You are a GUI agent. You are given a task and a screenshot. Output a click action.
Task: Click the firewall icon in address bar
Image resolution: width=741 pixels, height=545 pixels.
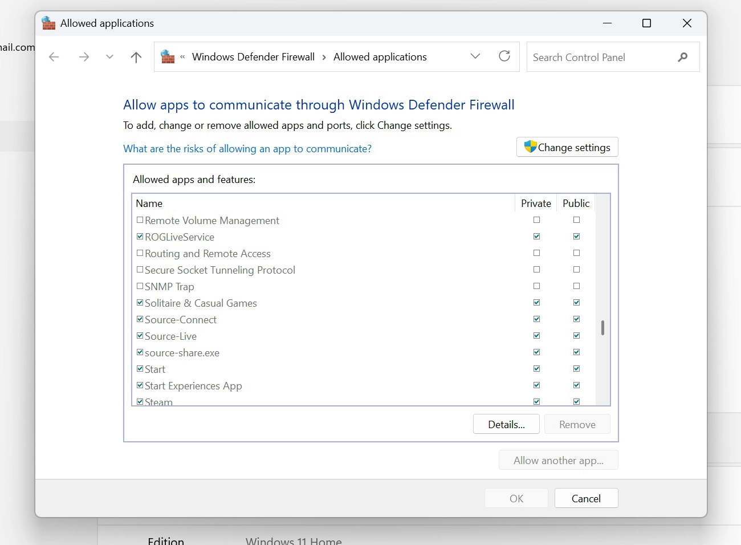pos(168,56)
